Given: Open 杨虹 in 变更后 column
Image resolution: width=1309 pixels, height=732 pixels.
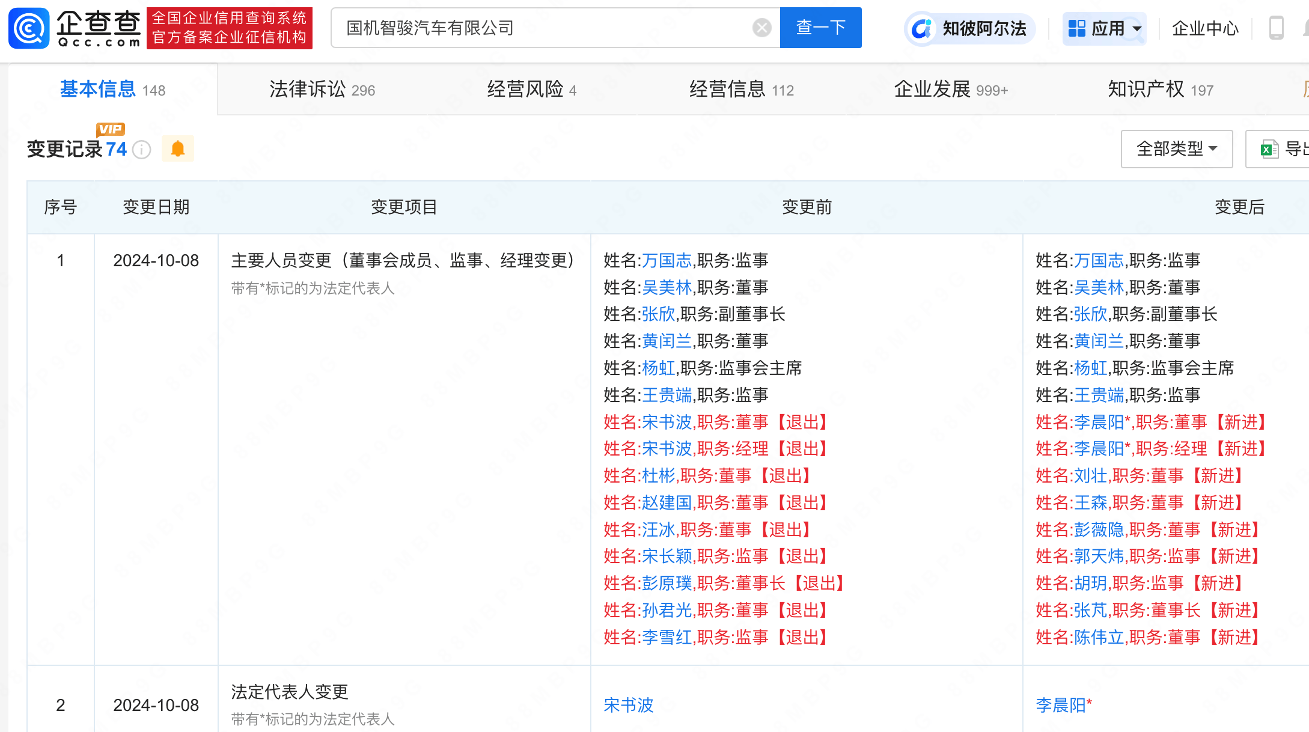Looking at the screenshot, I should (1091, 368).
